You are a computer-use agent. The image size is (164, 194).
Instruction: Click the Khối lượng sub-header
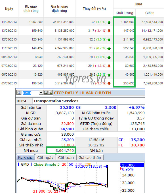pos(124,13)
